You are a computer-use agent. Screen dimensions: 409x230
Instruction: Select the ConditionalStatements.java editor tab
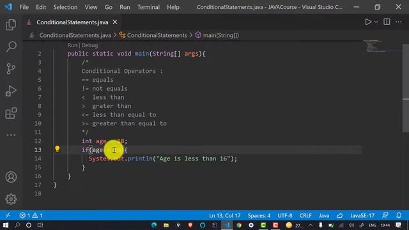pyautogui.click(x=72, y=22)
